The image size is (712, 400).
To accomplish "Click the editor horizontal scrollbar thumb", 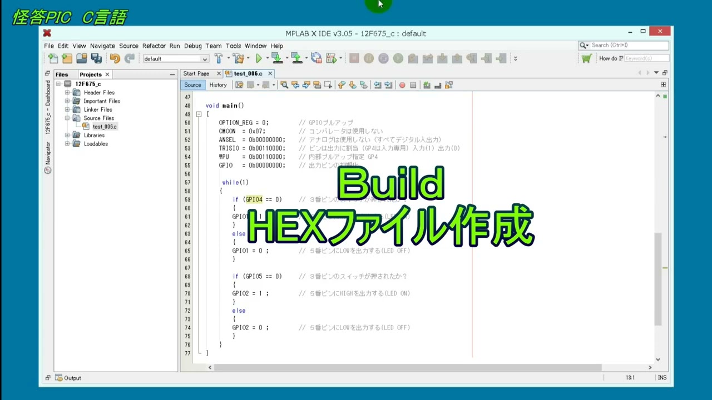I will [x=408, y=367].
